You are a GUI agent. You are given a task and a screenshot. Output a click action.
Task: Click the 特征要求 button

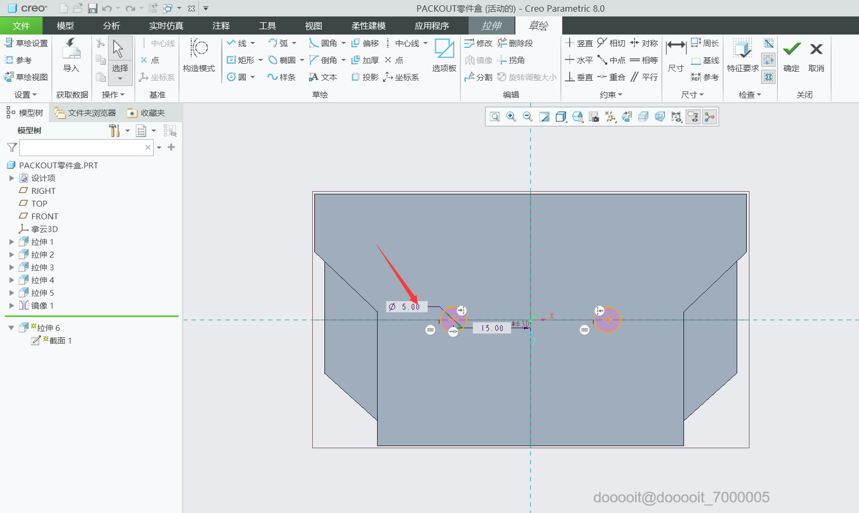pos(743,55)
